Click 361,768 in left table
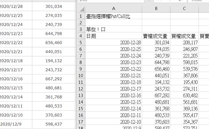 pos(54,97)
